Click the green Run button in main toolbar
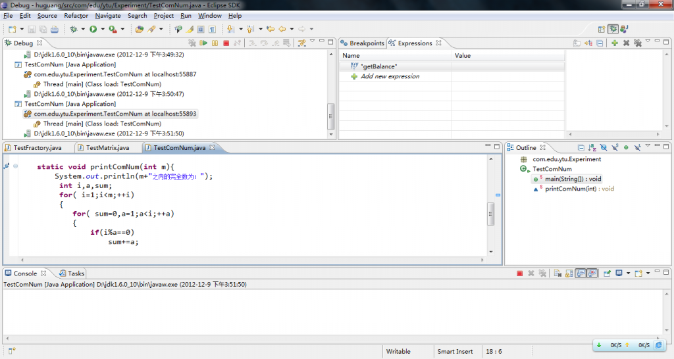Image resolution: width=674 pixels, height=359 pixels. 93,29
